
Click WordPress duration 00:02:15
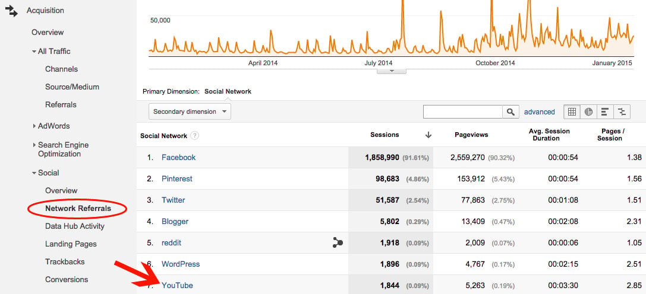(x=563, y=264)
